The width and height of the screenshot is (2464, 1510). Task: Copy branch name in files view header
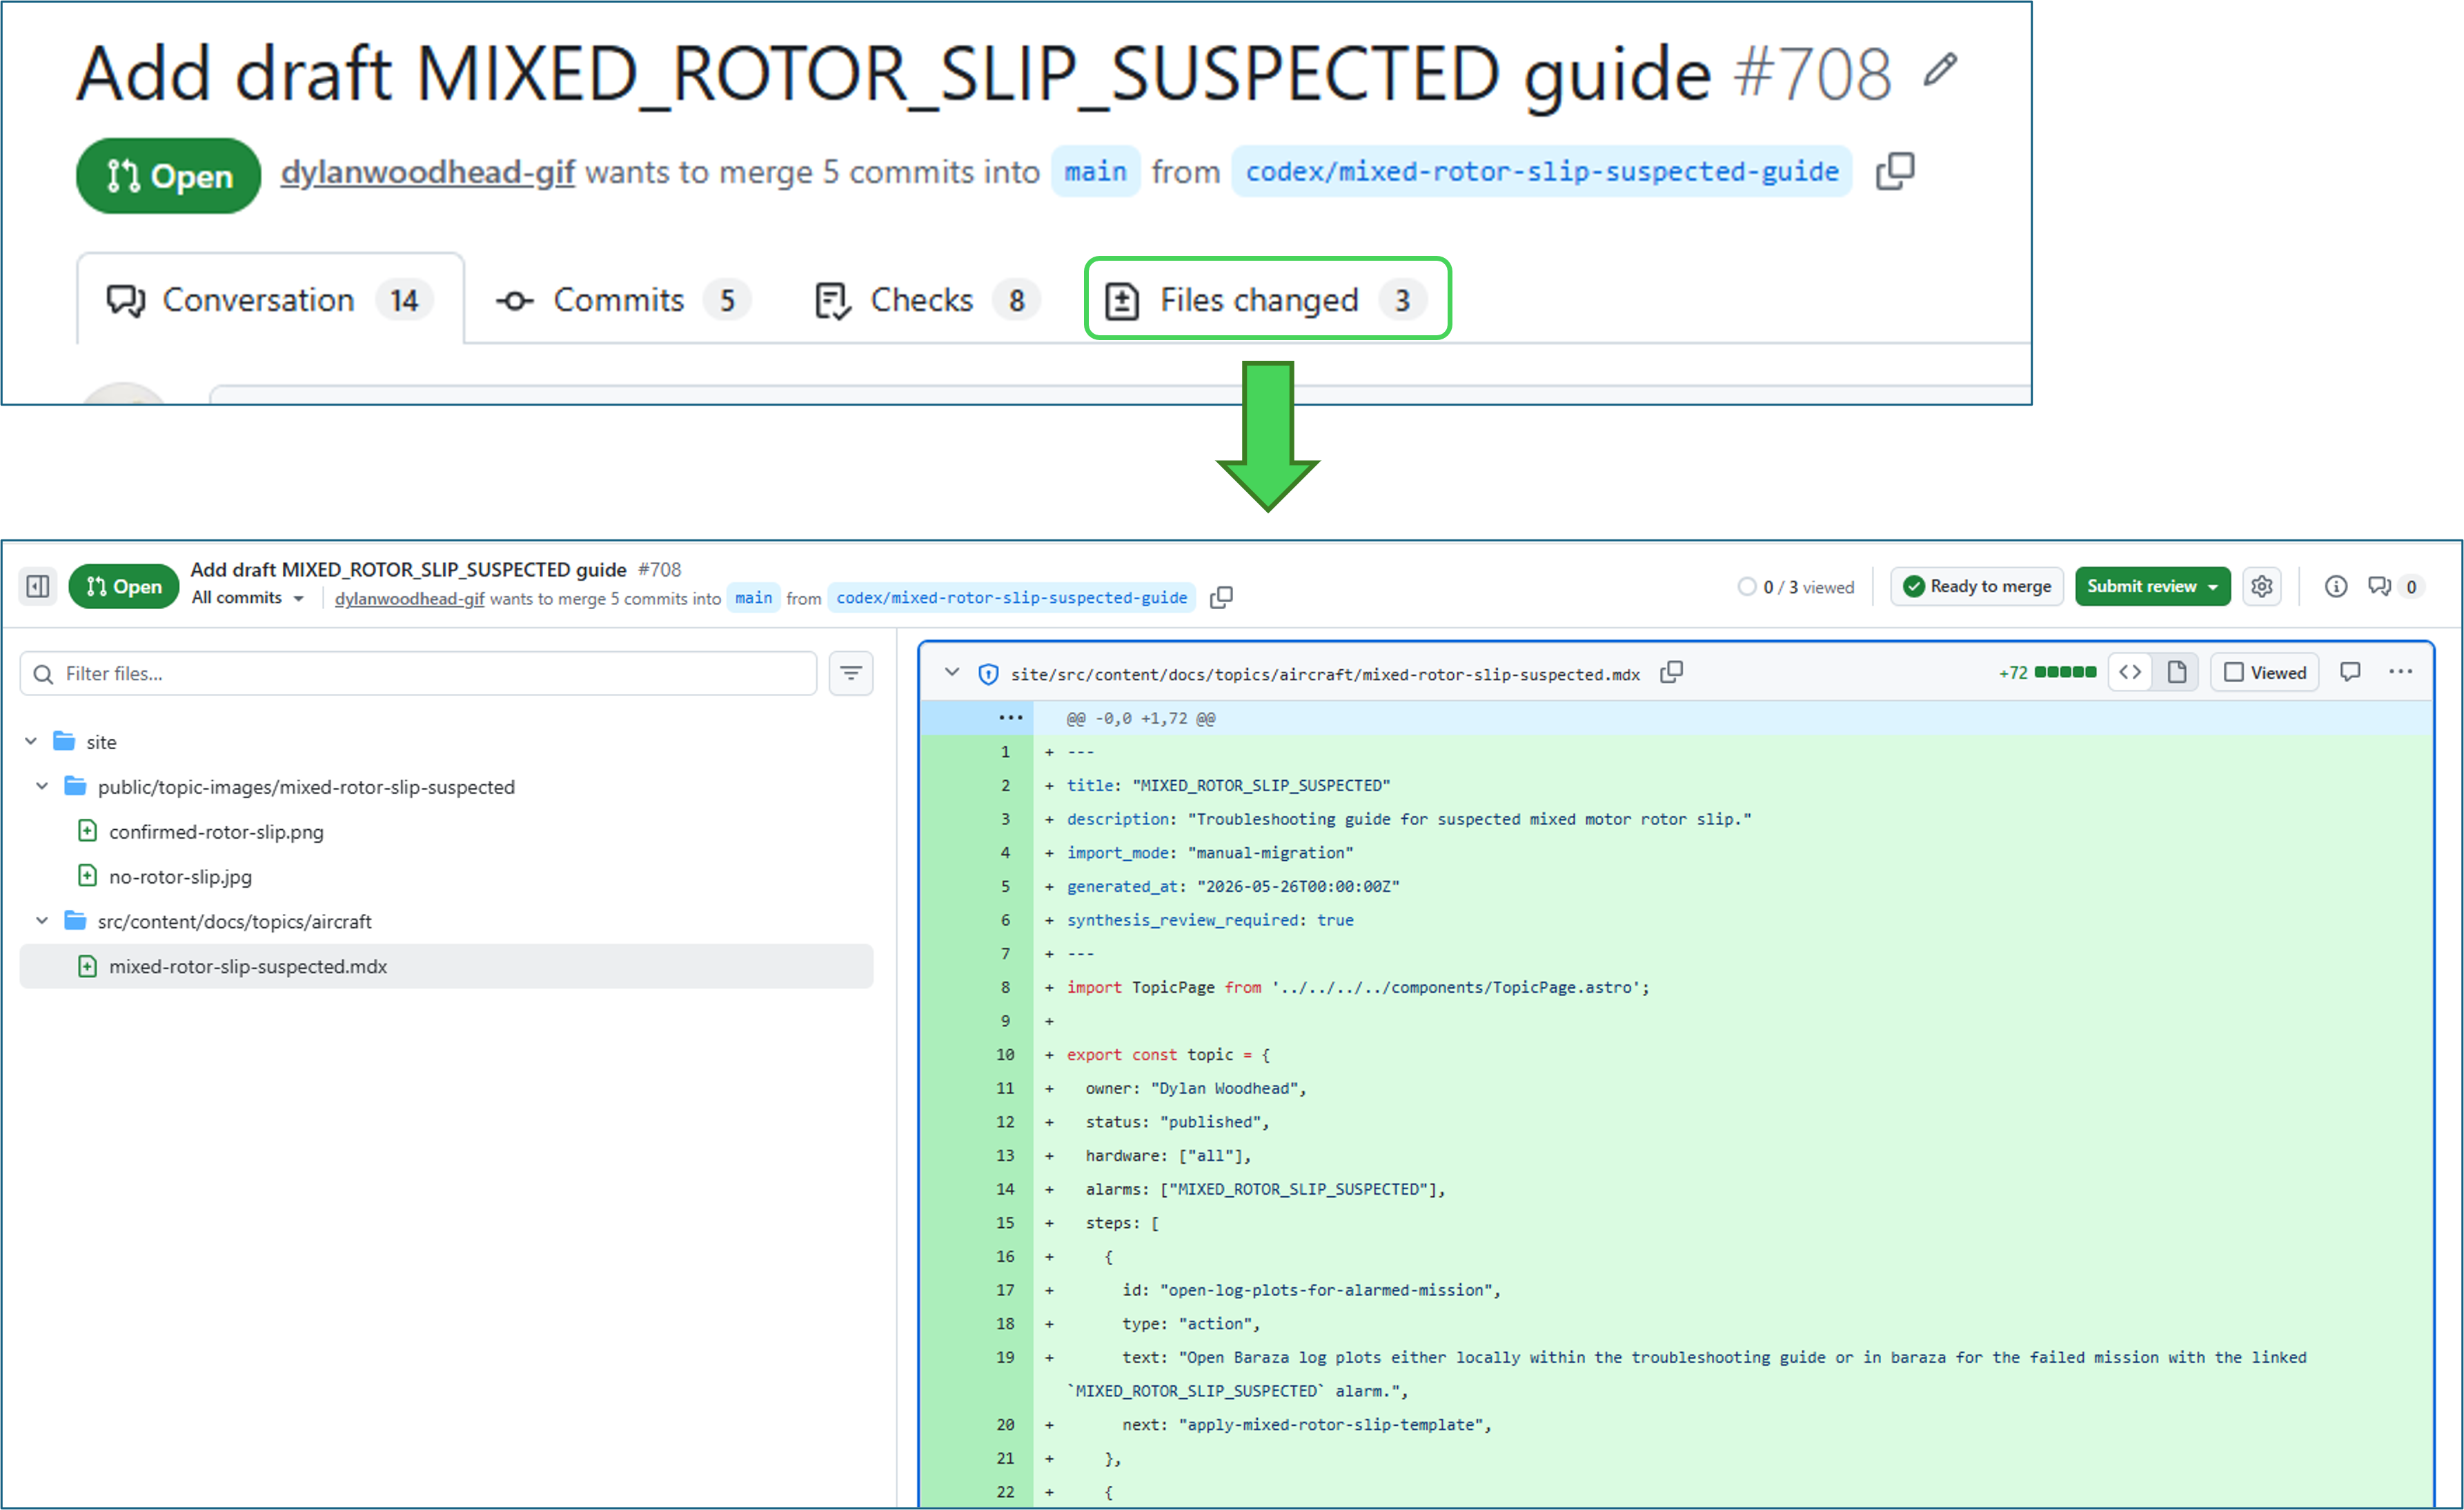1221,598
